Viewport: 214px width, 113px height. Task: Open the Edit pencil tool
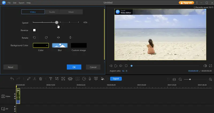pyautogui.click(x=29, y=79)
